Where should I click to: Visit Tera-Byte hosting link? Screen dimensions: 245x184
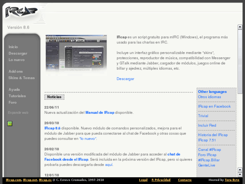(x=232, y=180)
